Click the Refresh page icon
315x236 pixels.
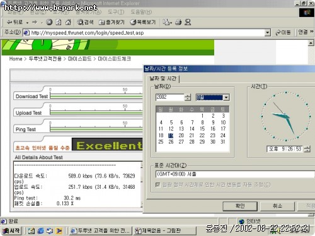[x=59, y=22]
